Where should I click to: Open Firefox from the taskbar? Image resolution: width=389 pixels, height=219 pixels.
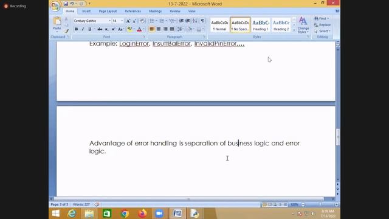tap(142, 214)
